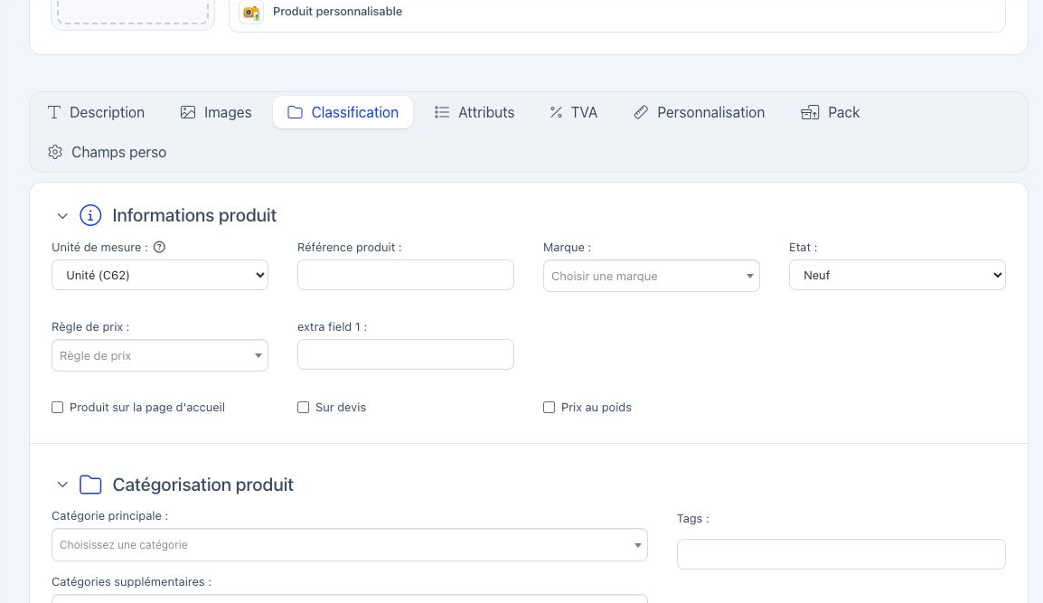Viewport: 1043px width, 603px height.
Task: Click the Produit personnalisable camera icon
Action: pyautogui.click(x=251, y=12)
